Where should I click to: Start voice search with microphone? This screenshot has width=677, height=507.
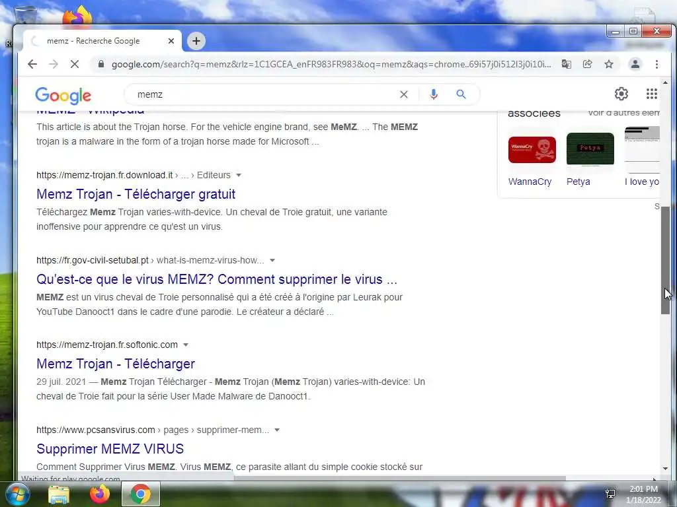tap(434, 94)
